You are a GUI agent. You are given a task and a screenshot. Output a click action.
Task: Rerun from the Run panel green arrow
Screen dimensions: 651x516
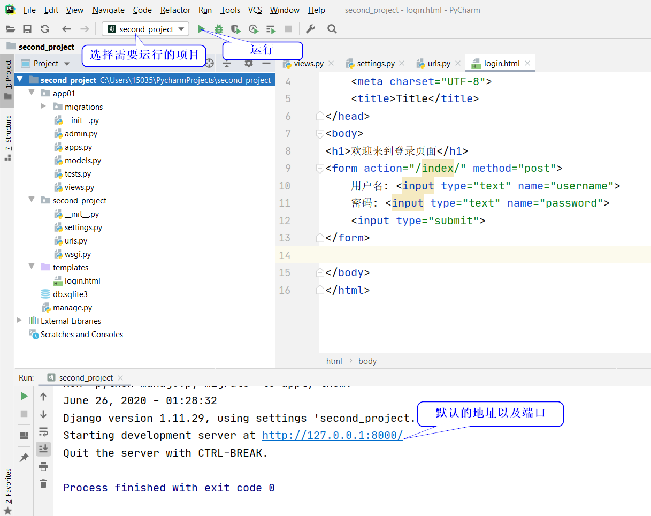(24, 396)
